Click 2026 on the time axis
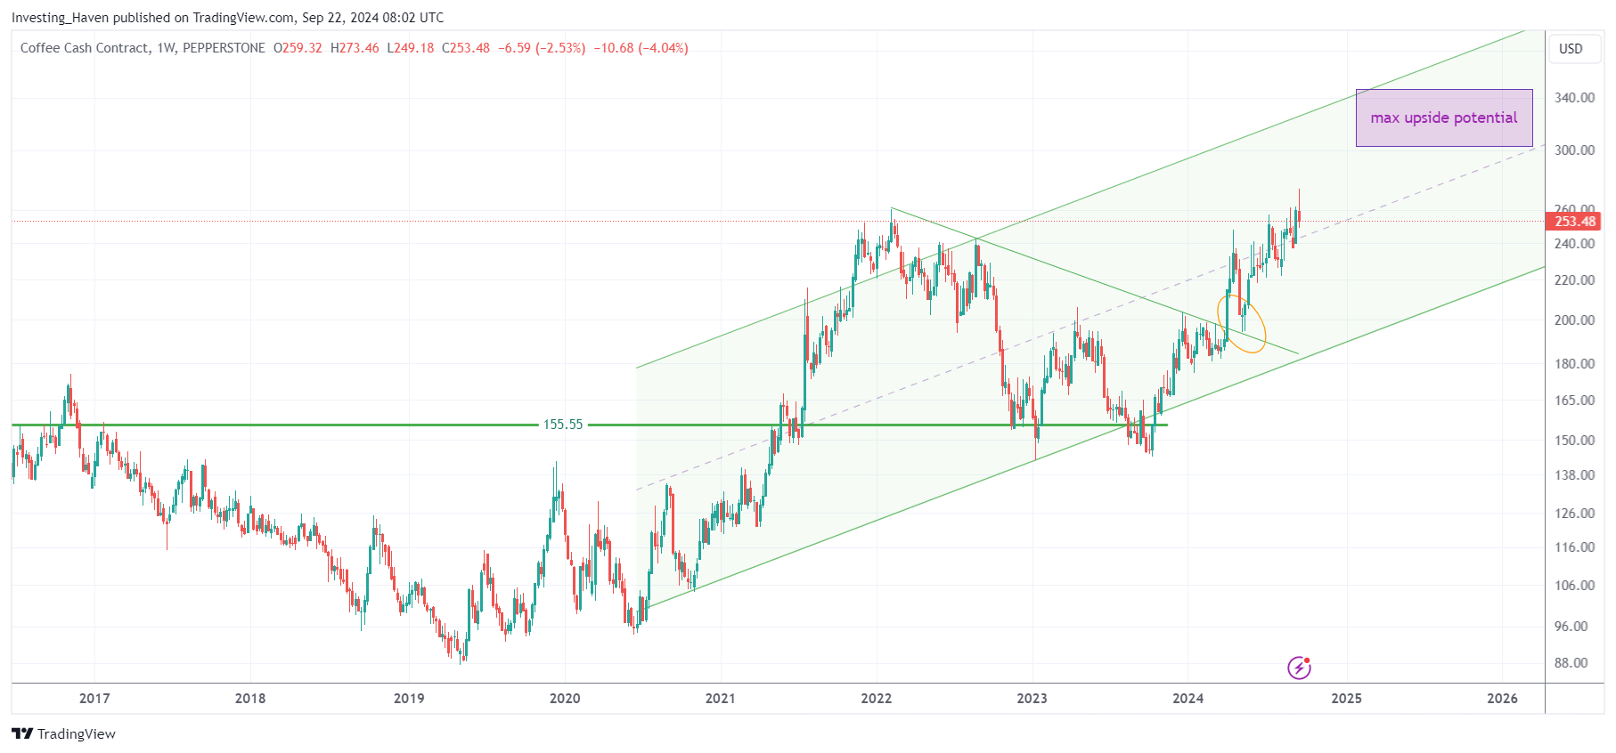 tap(1502, 698)
